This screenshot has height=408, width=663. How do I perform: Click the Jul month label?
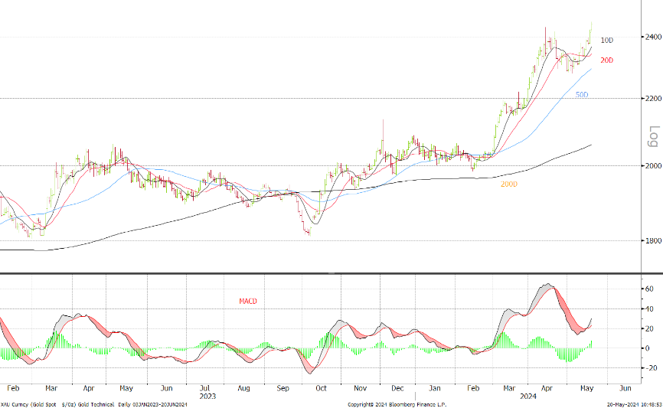pyautogui.click(x=204, y=387)
